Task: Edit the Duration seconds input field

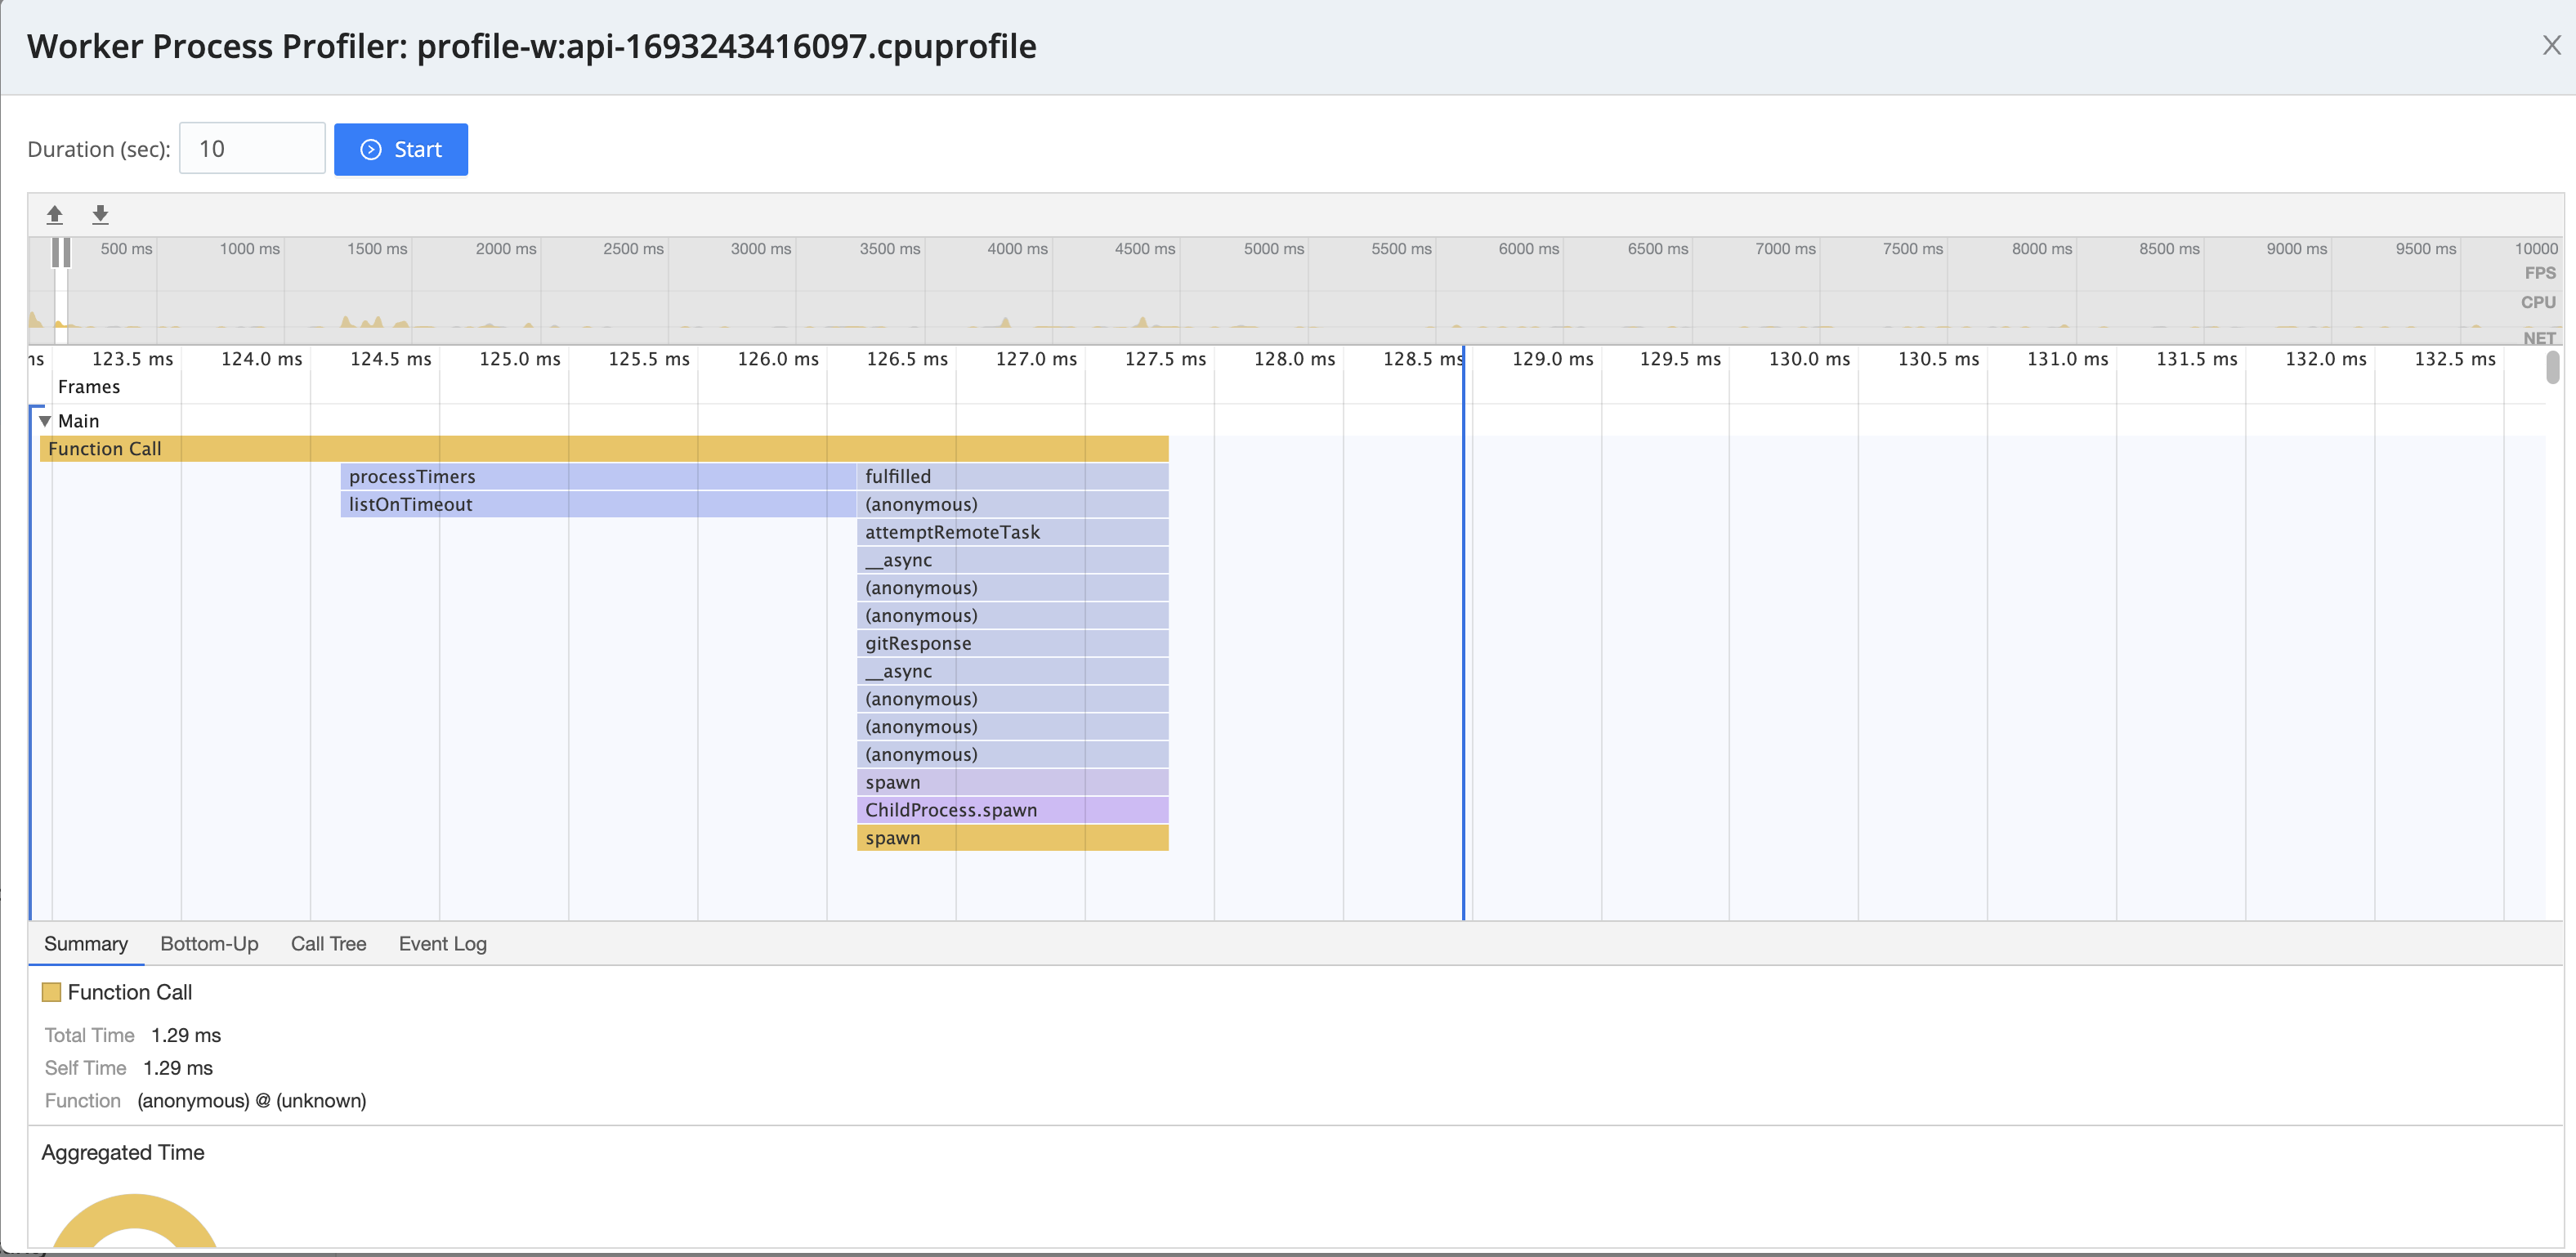Action: 251,148
